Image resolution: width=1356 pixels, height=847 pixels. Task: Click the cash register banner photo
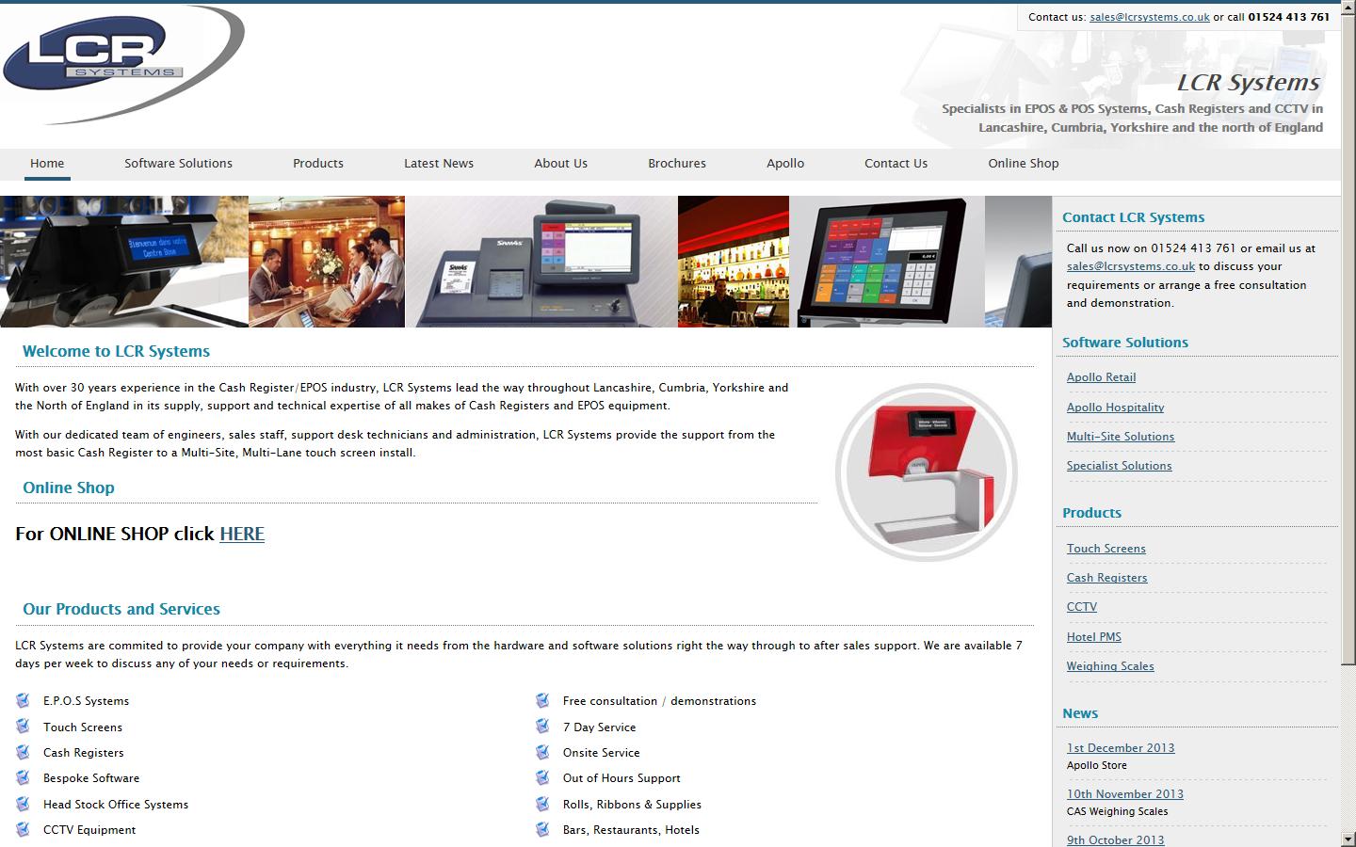coord(541,262)
